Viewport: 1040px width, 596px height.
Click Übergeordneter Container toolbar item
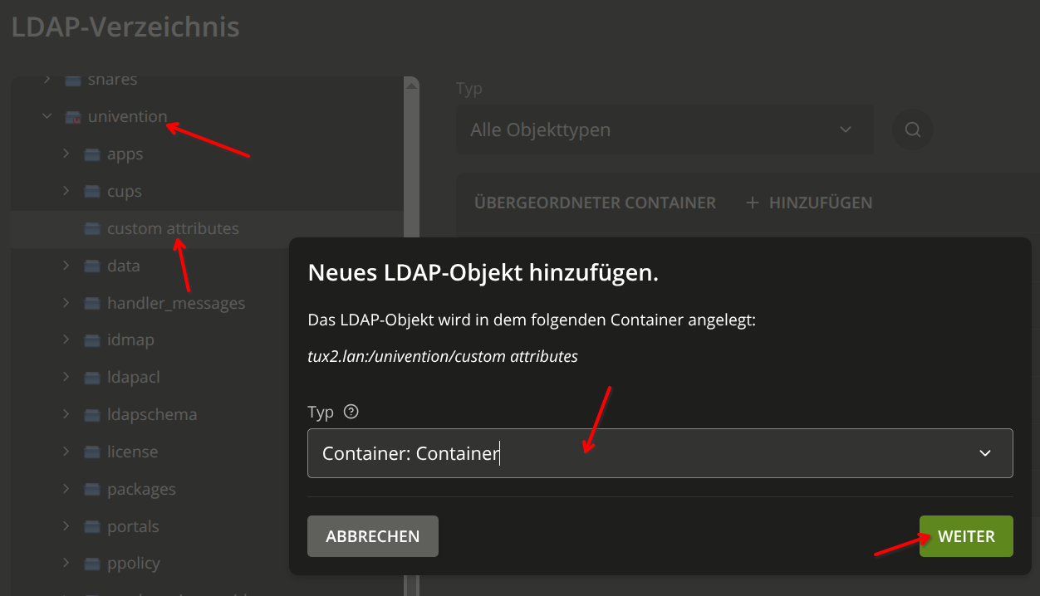pyautogui.click(x=595, y=203)
